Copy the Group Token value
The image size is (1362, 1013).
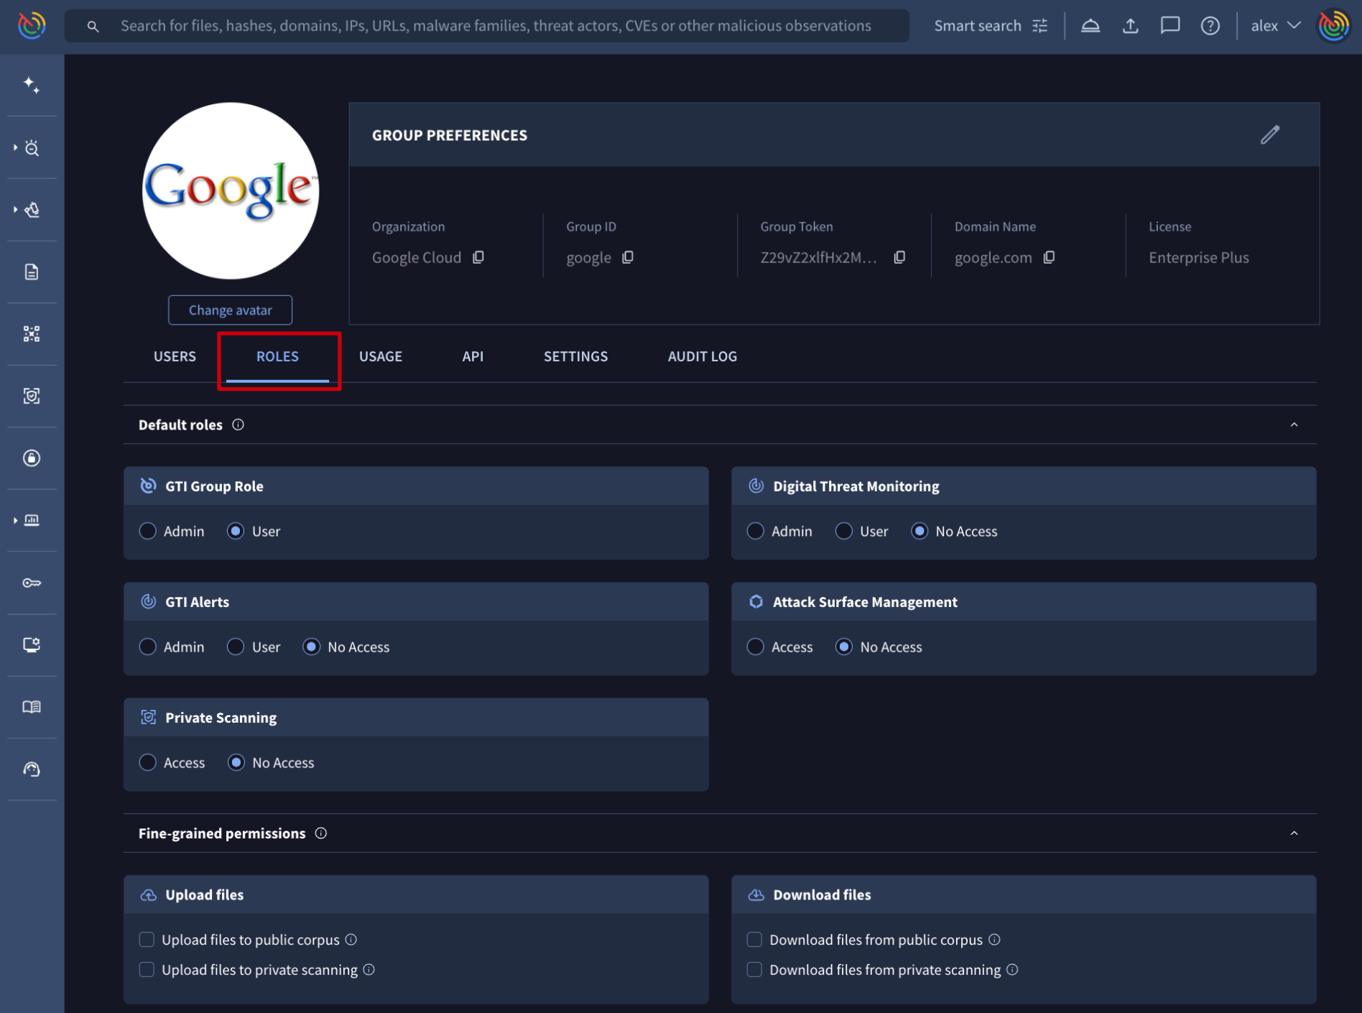coord(899,257)
